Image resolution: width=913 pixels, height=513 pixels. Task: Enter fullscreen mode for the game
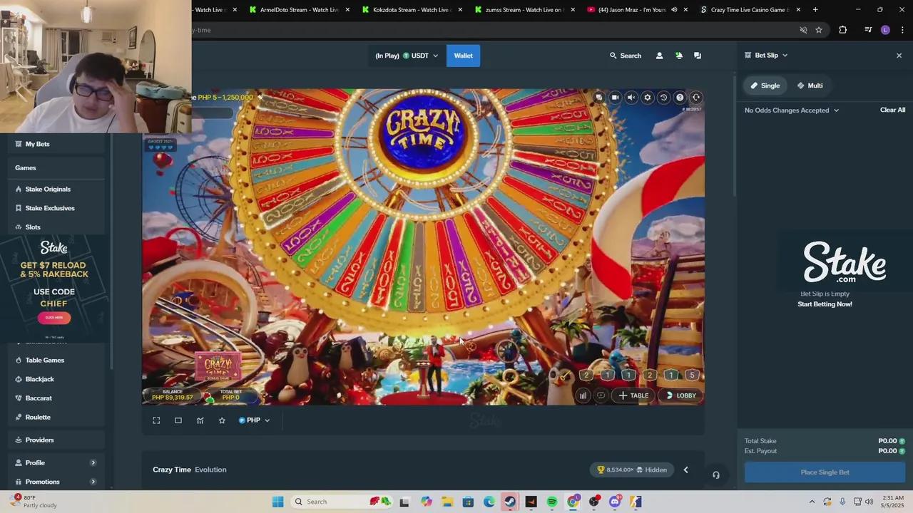[x=156, y=420]
